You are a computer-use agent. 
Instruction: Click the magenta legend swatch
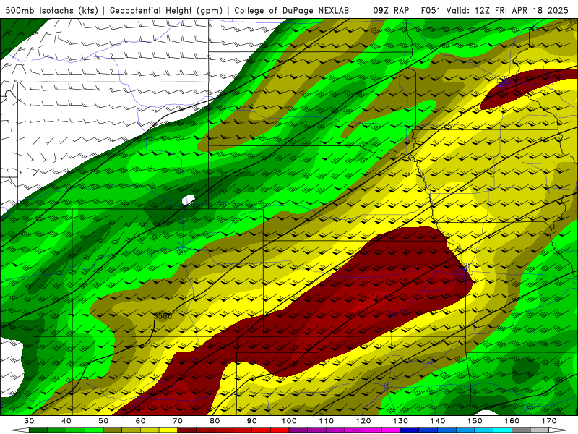pos(391,430)
